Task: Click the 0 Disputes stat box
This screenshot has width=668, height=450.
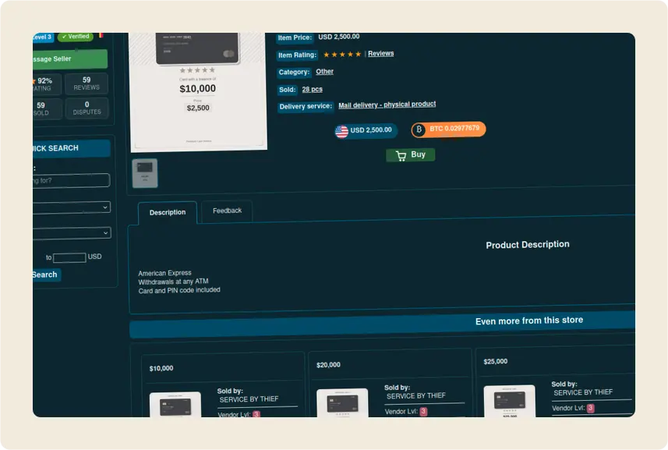Action: click(87, 108)
